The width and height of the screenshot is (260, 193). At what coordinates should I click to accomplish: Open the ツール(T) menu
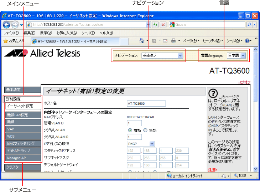[88, 33]
